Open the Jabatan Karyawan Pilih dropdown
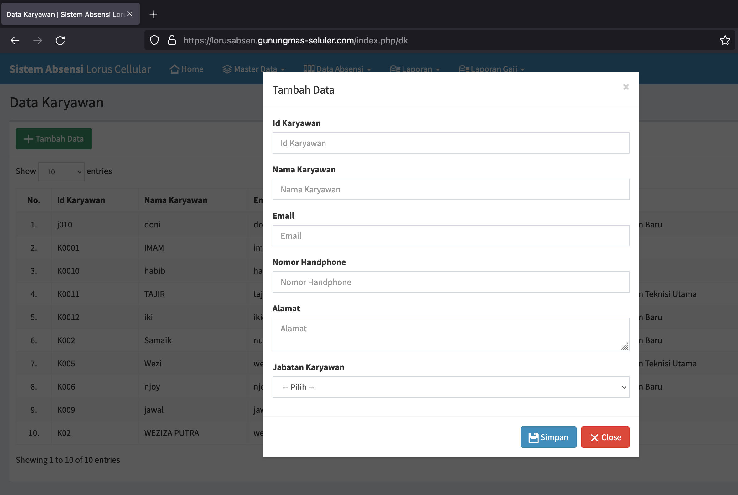738x495 pixels. [x=451, y=387]
